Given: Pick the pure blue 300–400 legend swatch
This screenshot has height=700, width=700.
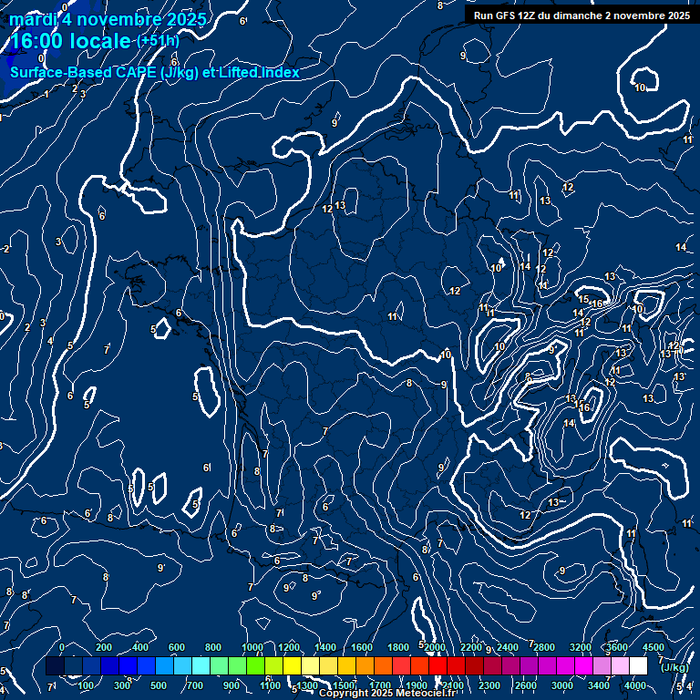Looking at the screenshot, I should pos(128,665).
